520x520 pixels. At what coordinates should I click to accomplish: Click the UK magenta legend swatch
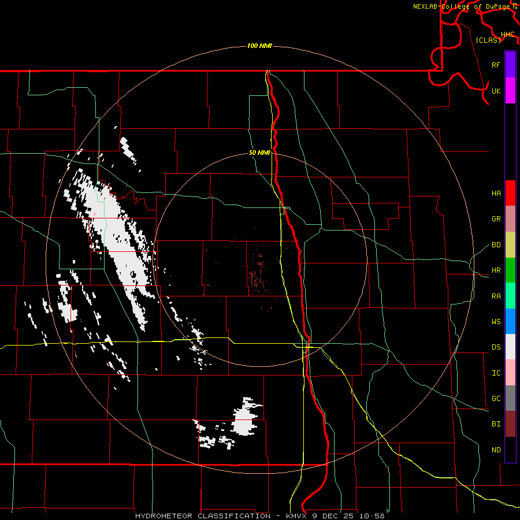510,91
